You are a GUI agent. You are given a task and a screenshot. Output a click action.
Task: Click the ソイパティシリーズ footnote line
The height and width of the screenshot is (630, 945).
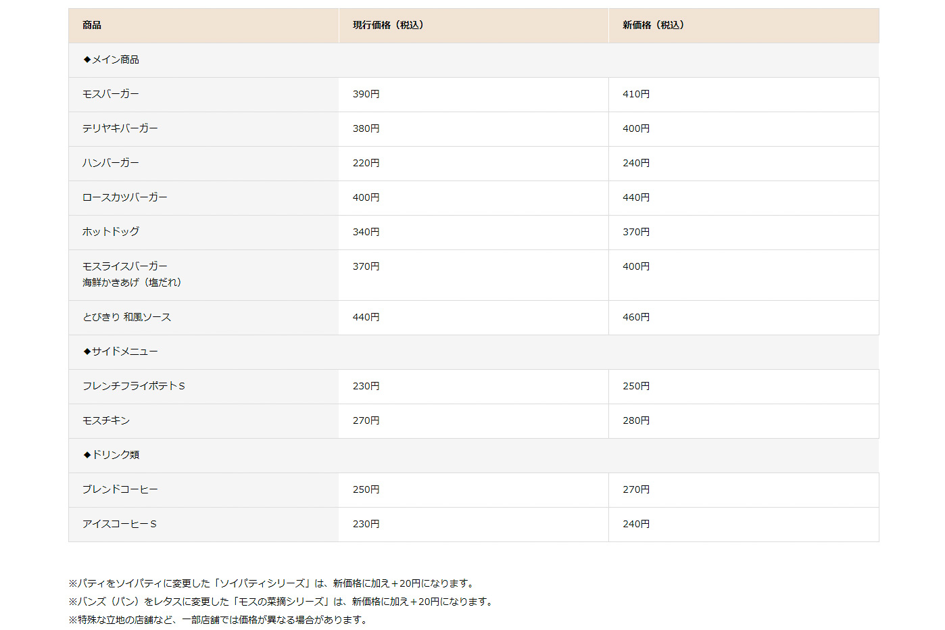273,583
